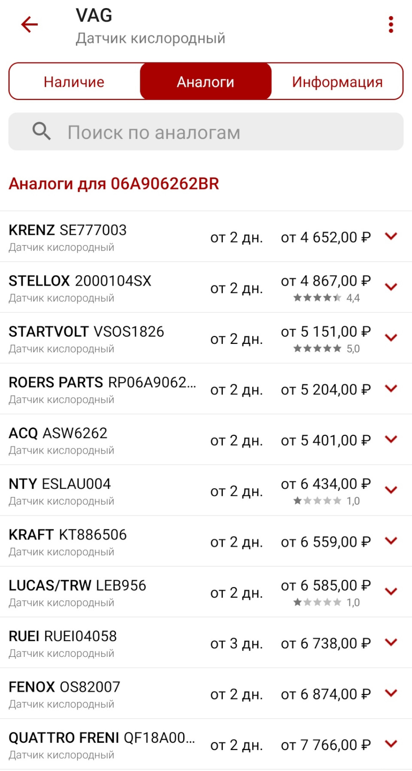
Task: Expand the KRENZ SE777003 offers
Action: [391, 236]
